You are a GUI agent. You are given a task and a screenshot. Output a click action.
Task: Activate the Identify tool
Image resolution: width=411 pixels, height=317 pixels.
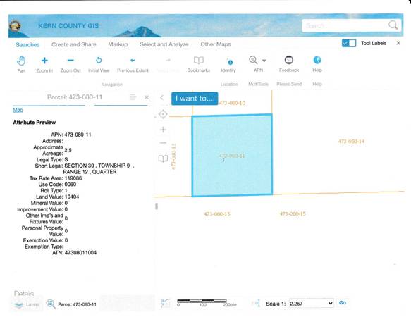point(230,63)
